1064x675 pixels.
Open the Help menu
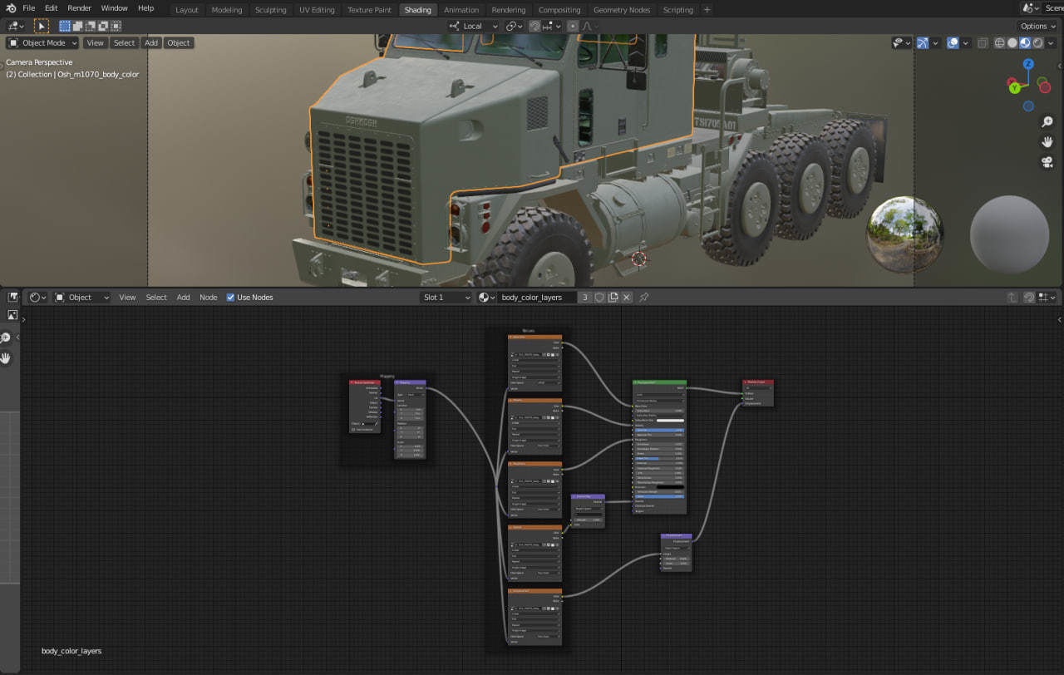(x=145, y=7)
